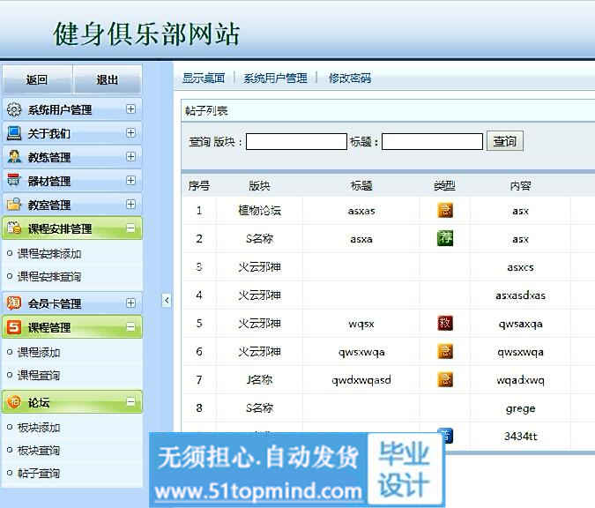Click the computer icon beside 关于我们
Image resolution: width=595 pixels, height=508 pixels.
pyautogui.click(x=14, y=134)
